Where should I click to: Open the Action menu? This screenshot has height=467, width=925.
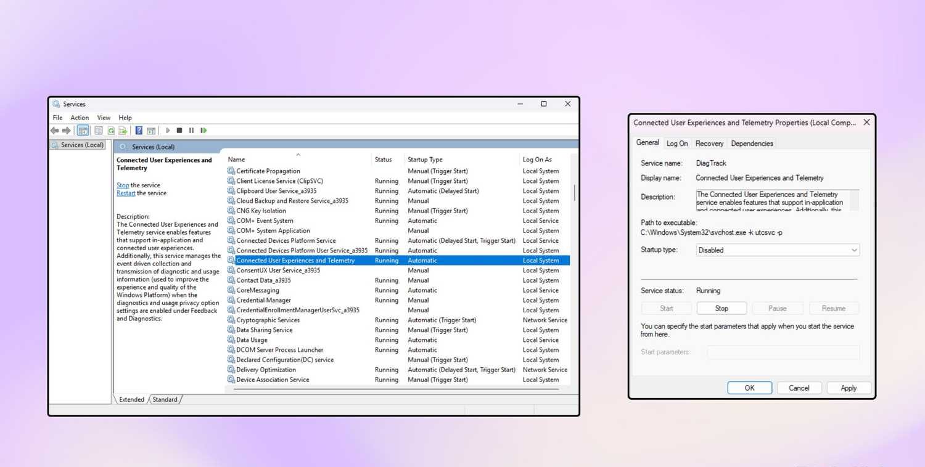point(80,118)
